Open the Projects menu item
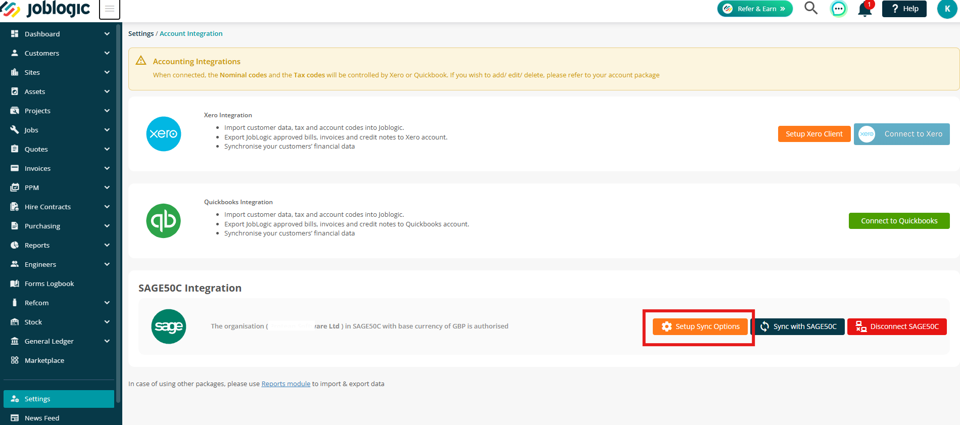 click(59, 111)
